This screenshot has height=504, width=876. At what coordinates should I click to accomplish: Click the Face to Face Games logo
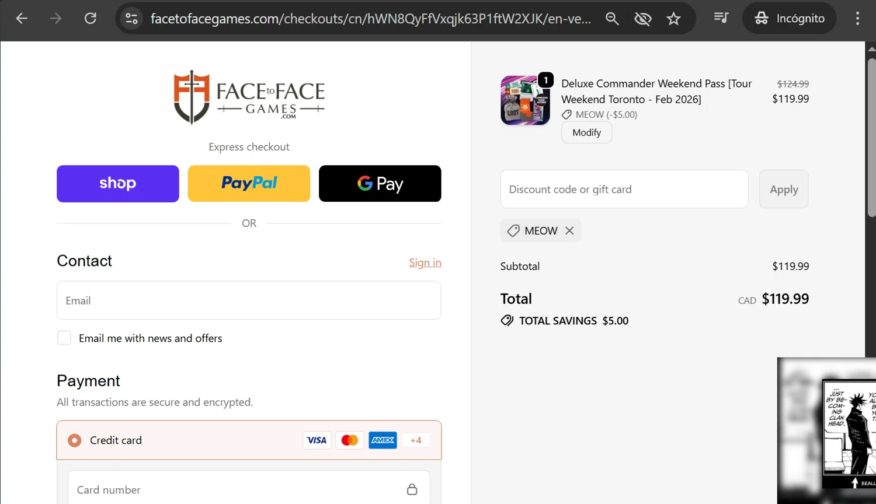coord(249,97)
